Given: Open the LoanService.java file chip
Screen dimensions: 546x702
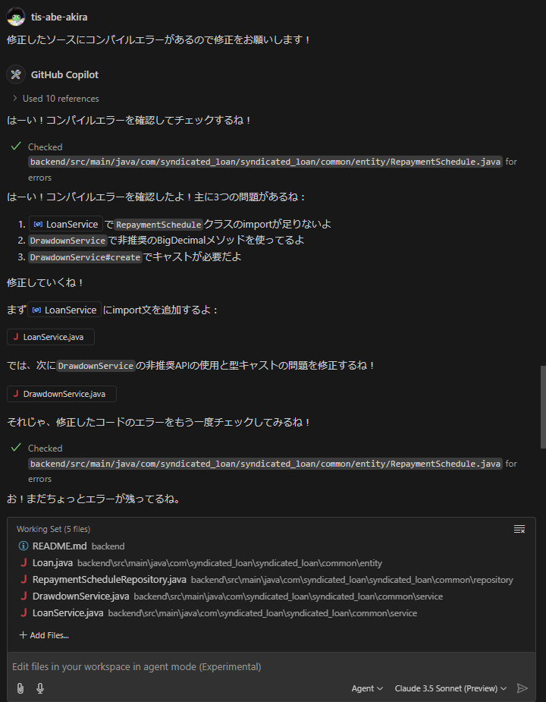Looking at the screenshot, I should pos(51,336).
